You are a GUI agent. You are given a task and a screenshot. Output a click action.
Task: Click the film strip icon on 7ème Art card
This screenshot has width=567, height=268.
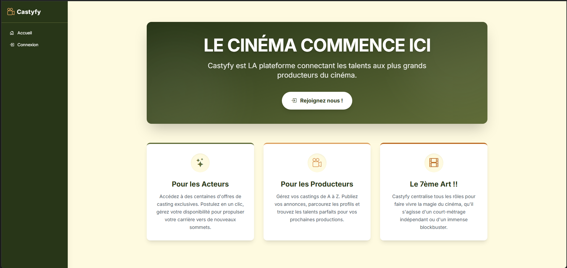[434, 163]
